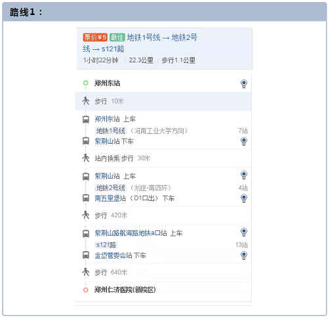328x317 pixels.
Task: Select the 步行 420米 walking step
Action: (x=163, y=215)
